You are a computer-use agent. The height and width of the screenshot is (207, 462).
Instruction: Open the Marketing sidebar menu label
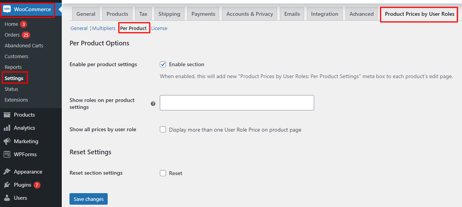(26, 141)
